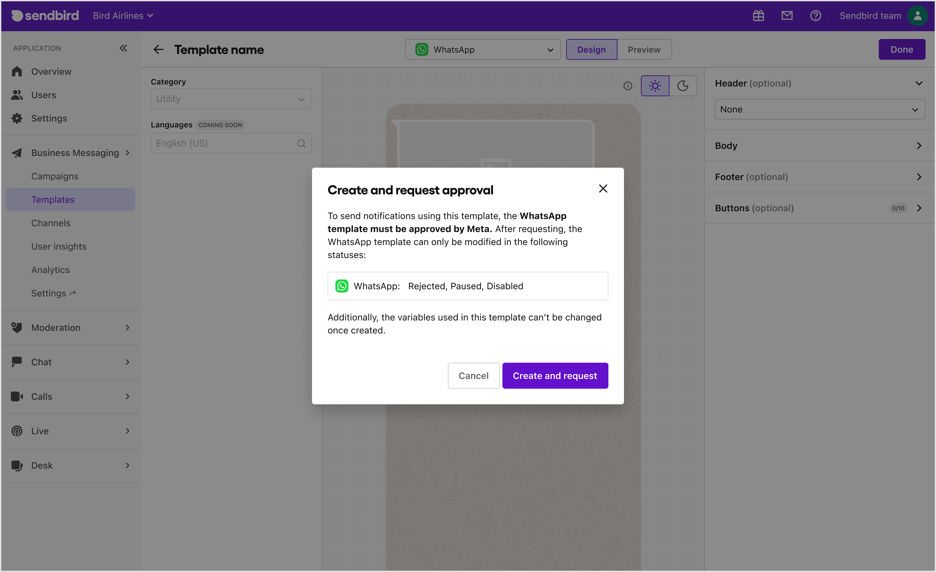
Task: Switch to light mode sun icon
Action: (655, 86)
